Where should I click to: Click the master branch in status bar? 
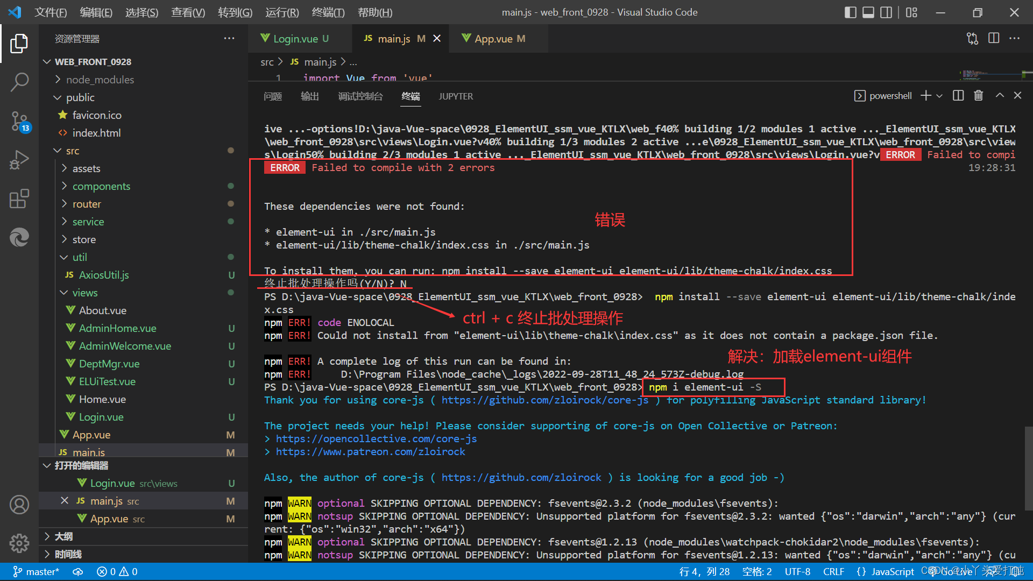36,572
